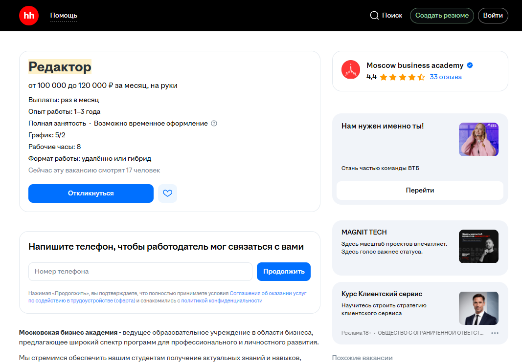Click the Войти button
The width and height of the screenshot is (522, 364).
pyautogui.click(x=493, y=16)
